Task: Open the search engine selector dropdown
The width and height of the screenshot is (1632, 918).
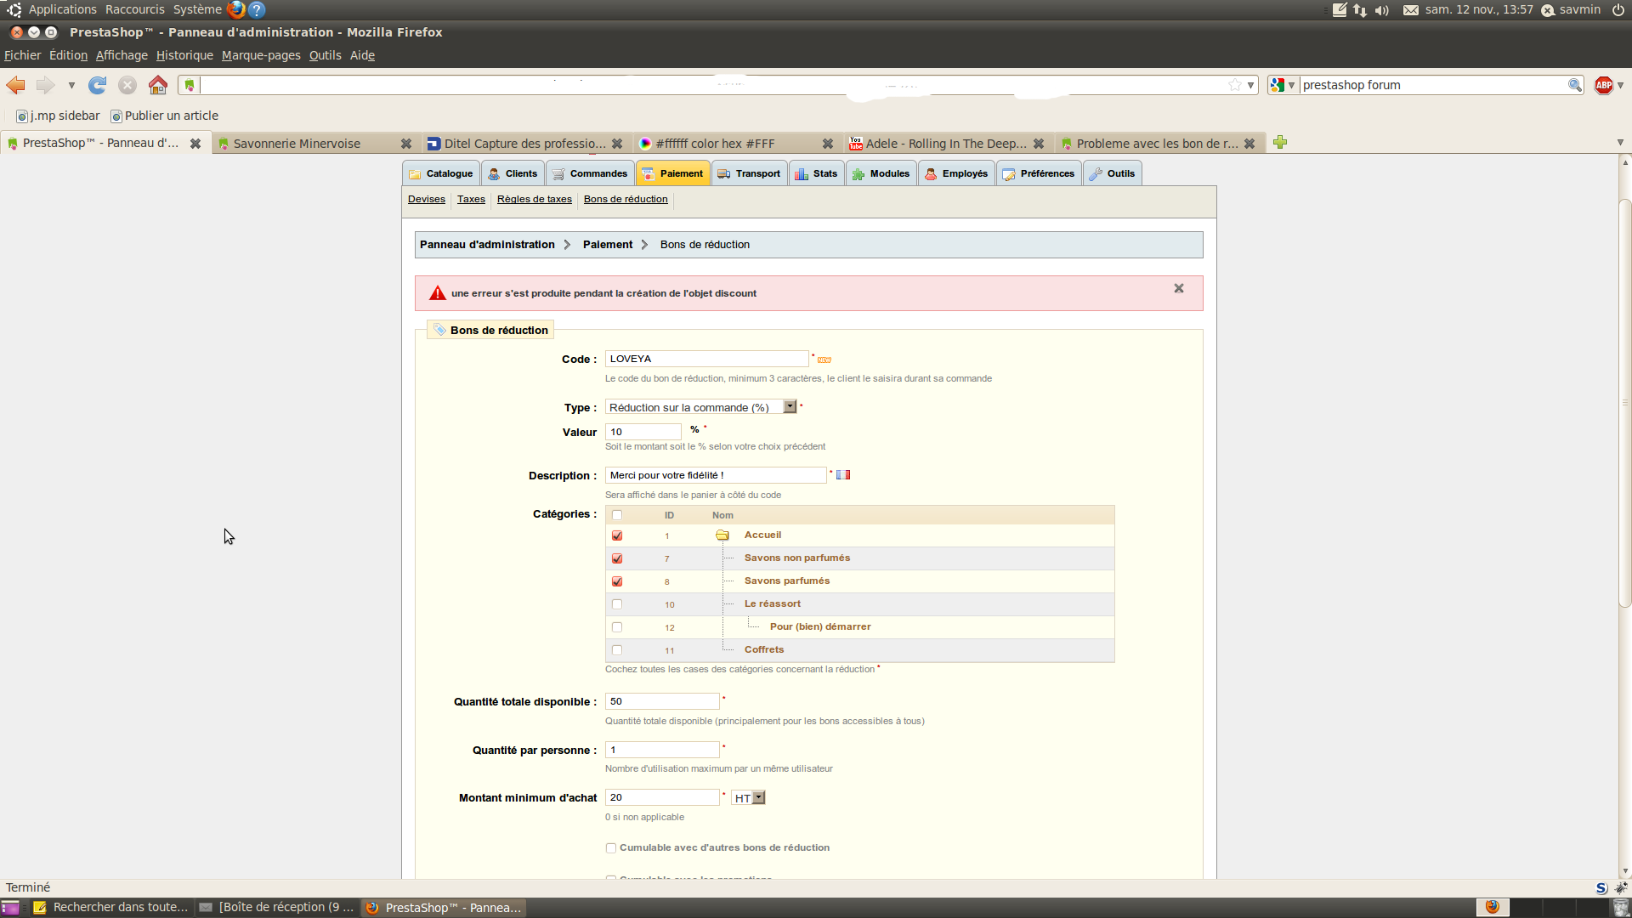Action: (x=1283, y=85)
